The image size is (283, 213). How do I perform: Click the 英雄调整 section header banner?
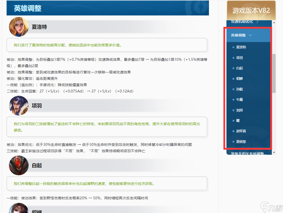pyautogui.click(x=108, y=8)
